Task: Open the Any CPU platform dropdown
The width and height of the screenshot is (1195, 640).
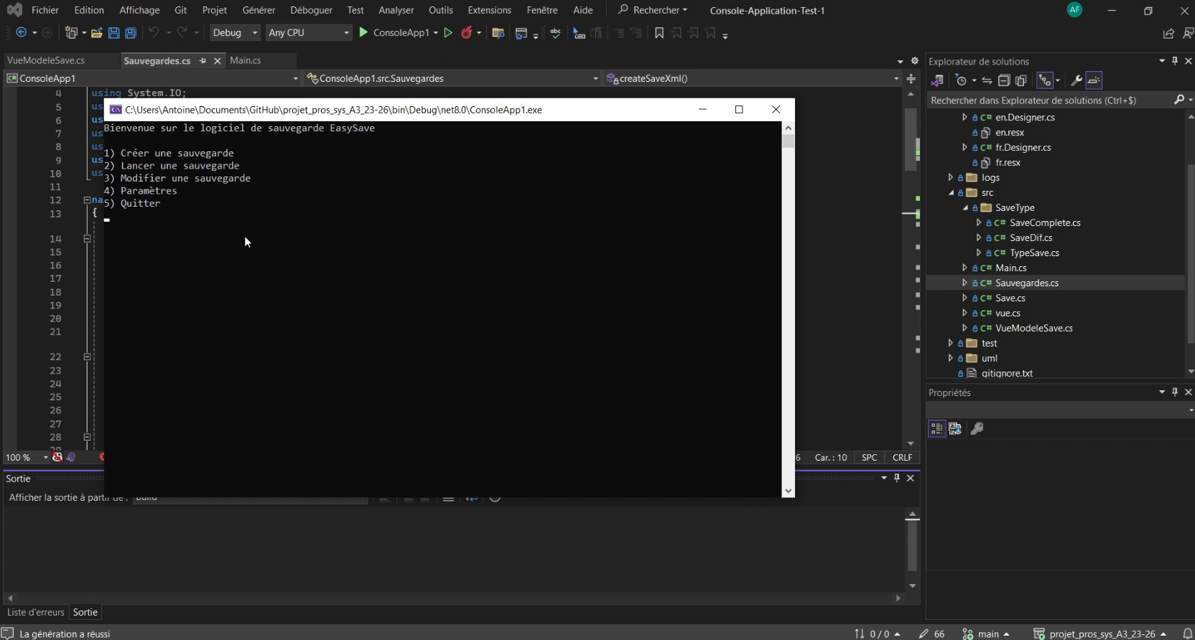Action: (x=309, y=33)
